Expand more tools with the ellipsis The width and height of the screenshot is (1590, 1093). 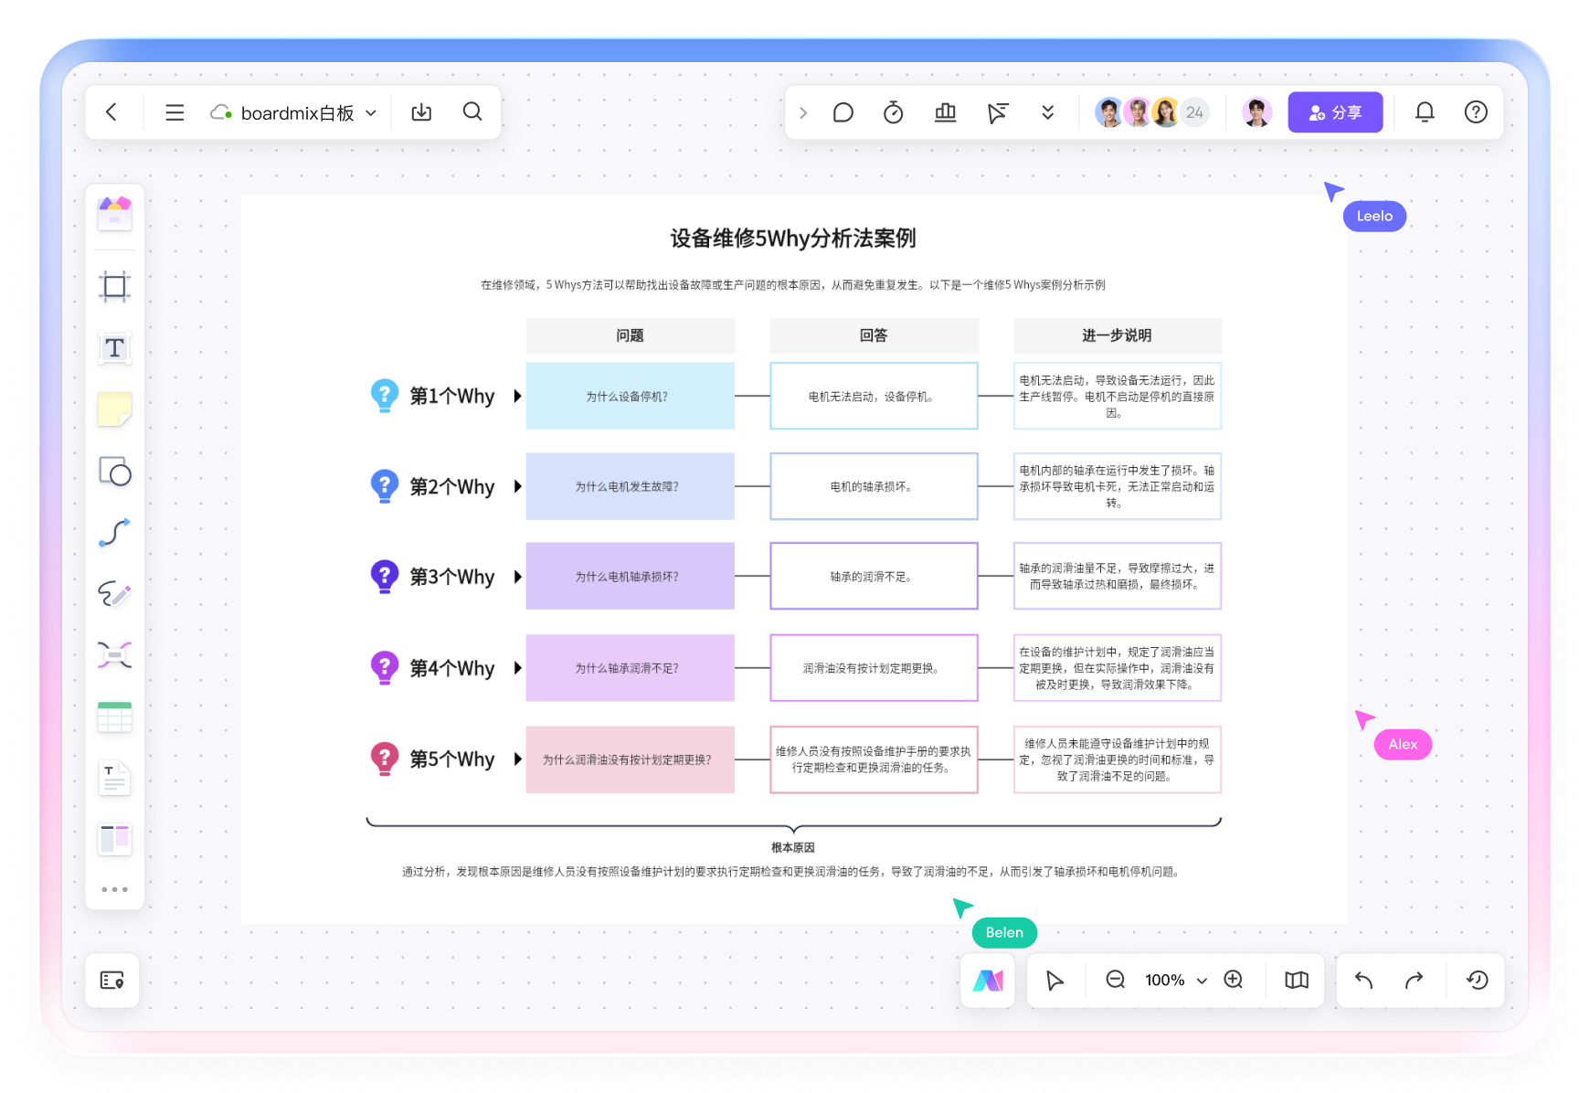(113, 887)
